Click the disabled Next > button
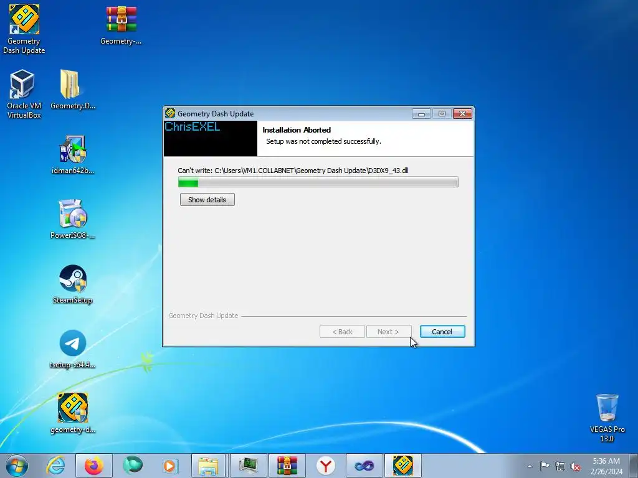 pyautogui.click(x=389, y=332)
